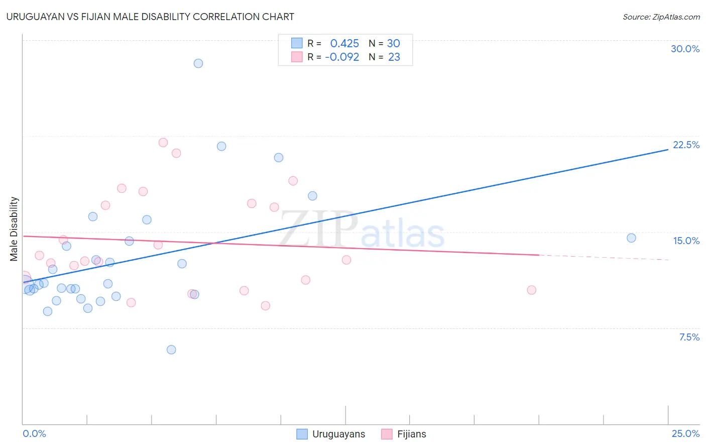Click the pink Fijians legend swatch at bottom
The height and width of the screenshot is (448, 706).
coord(387,434)
